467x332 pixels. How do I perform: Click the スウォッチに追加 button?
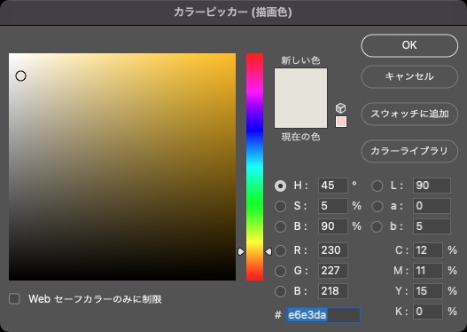pos(409,114)
